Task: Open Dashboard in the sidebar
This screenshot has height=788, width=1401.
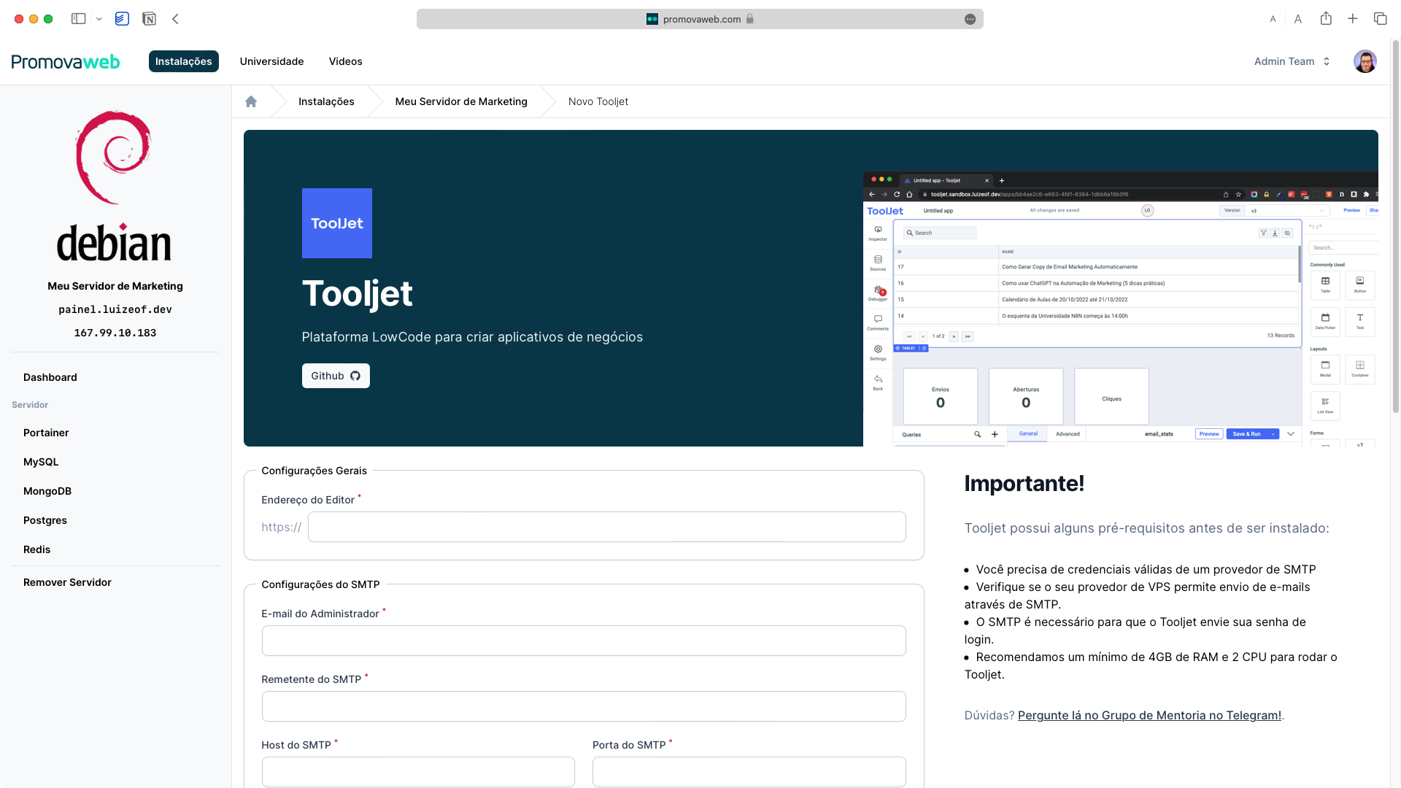Action: (50, 377)
